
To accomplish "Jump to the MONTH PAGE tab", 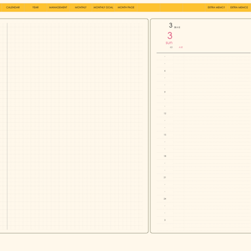I will tap(126, 8).
